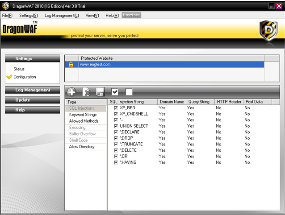Click the HTTP Header column header

(x=229, y=102)
